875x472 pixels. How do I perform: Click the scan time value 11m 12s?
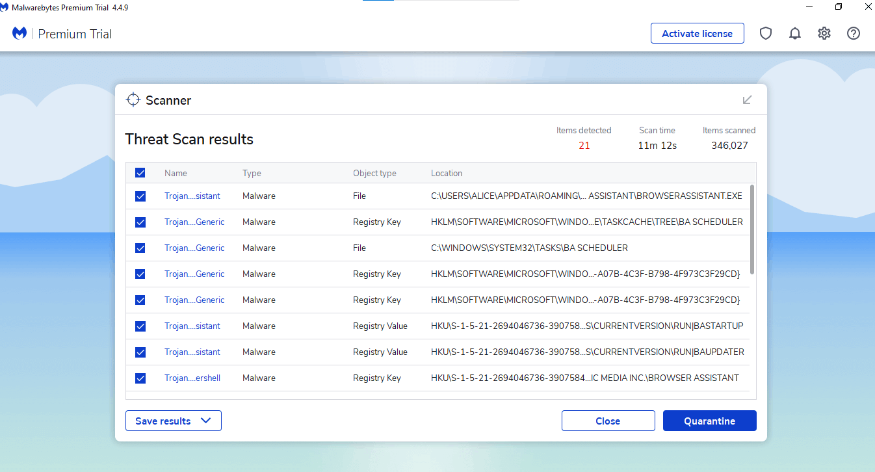[x=657, y=146]
